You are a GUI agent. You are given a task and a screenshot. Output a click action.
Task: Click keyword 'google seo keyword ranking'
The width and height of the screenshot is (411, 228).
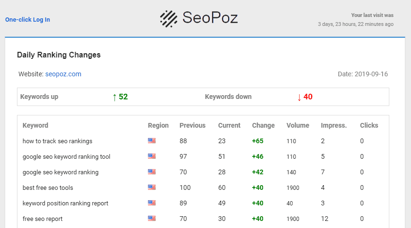click(x=60, y=172)
